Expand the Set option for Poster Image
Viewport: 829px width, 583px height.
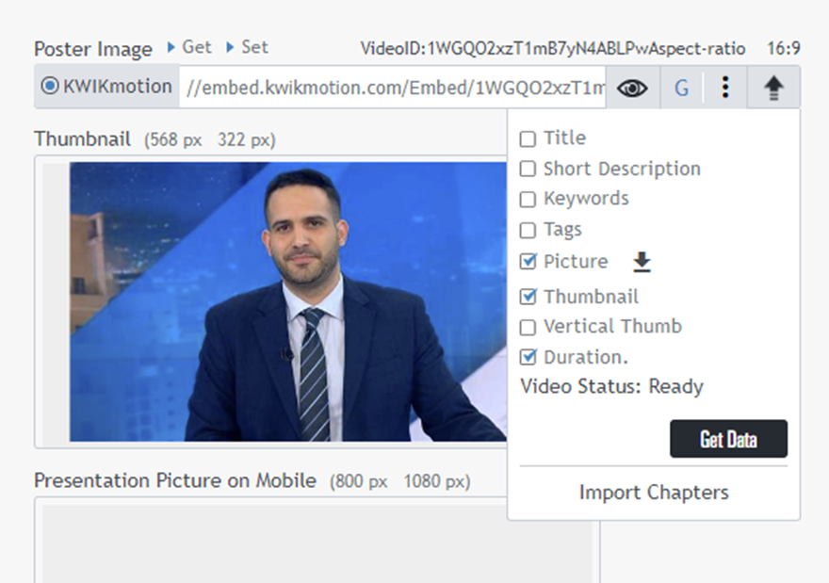[247, 47]
